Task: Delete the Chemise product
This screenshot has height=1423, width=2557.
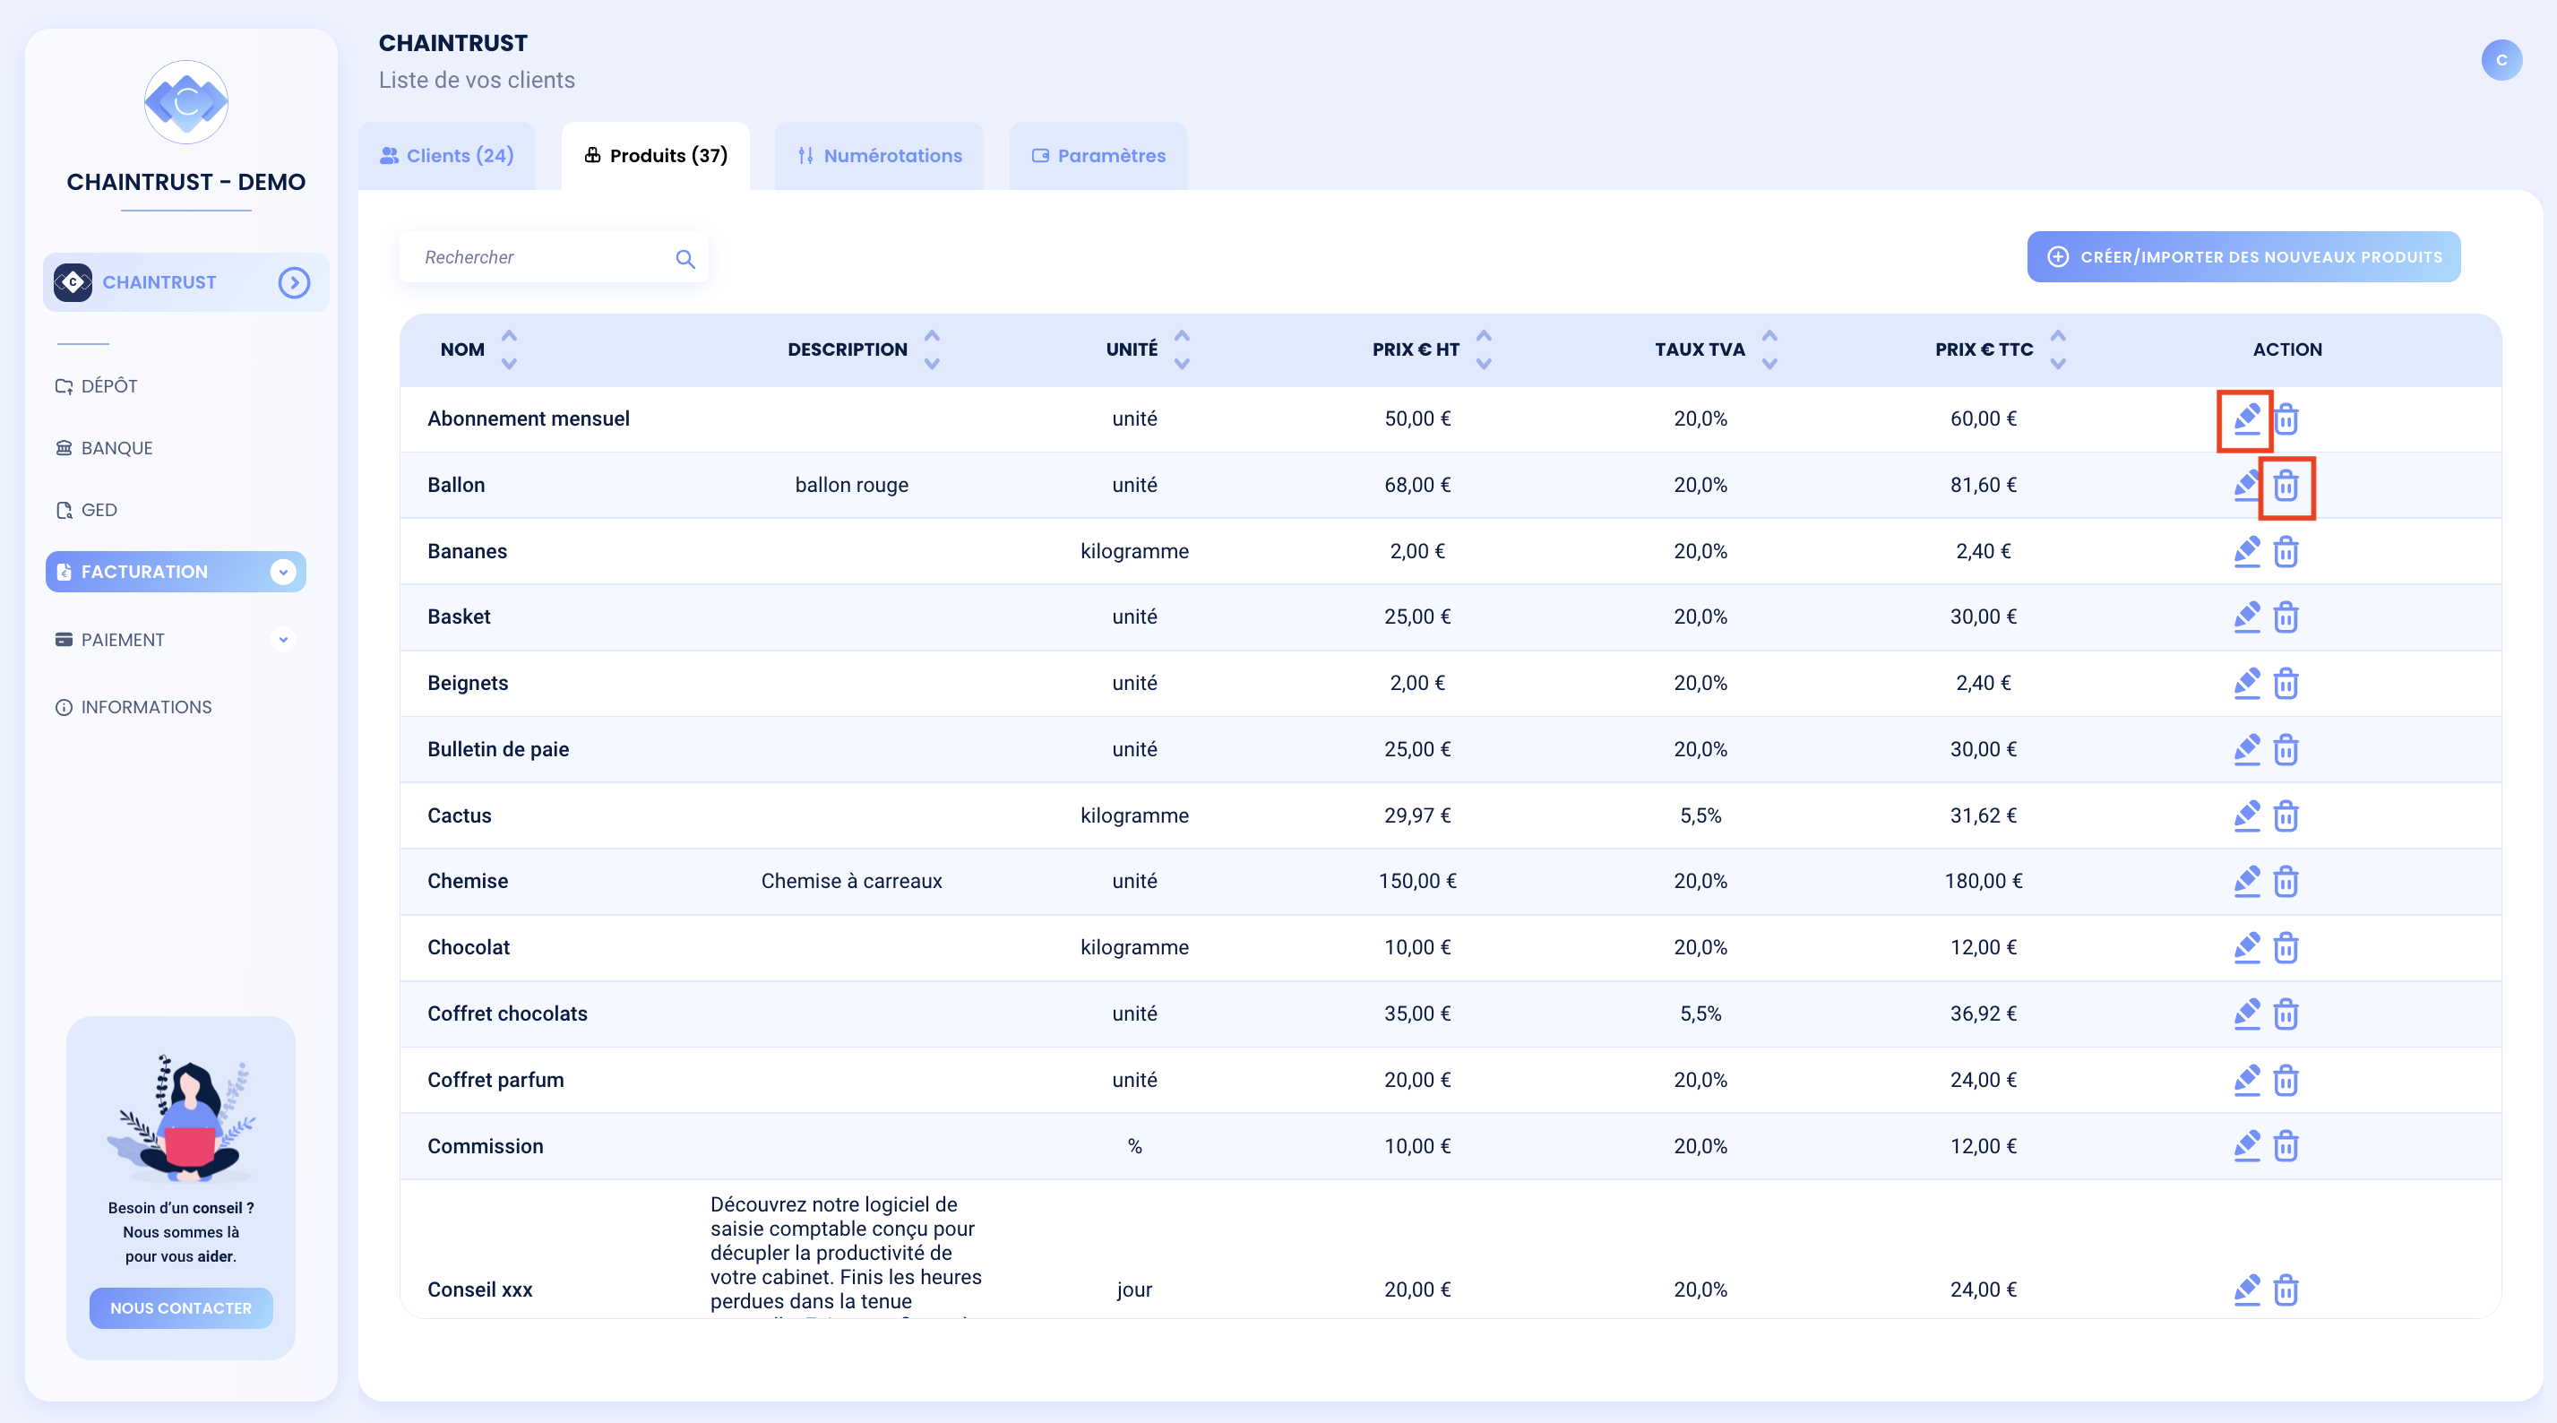Action: (2286, 881)
